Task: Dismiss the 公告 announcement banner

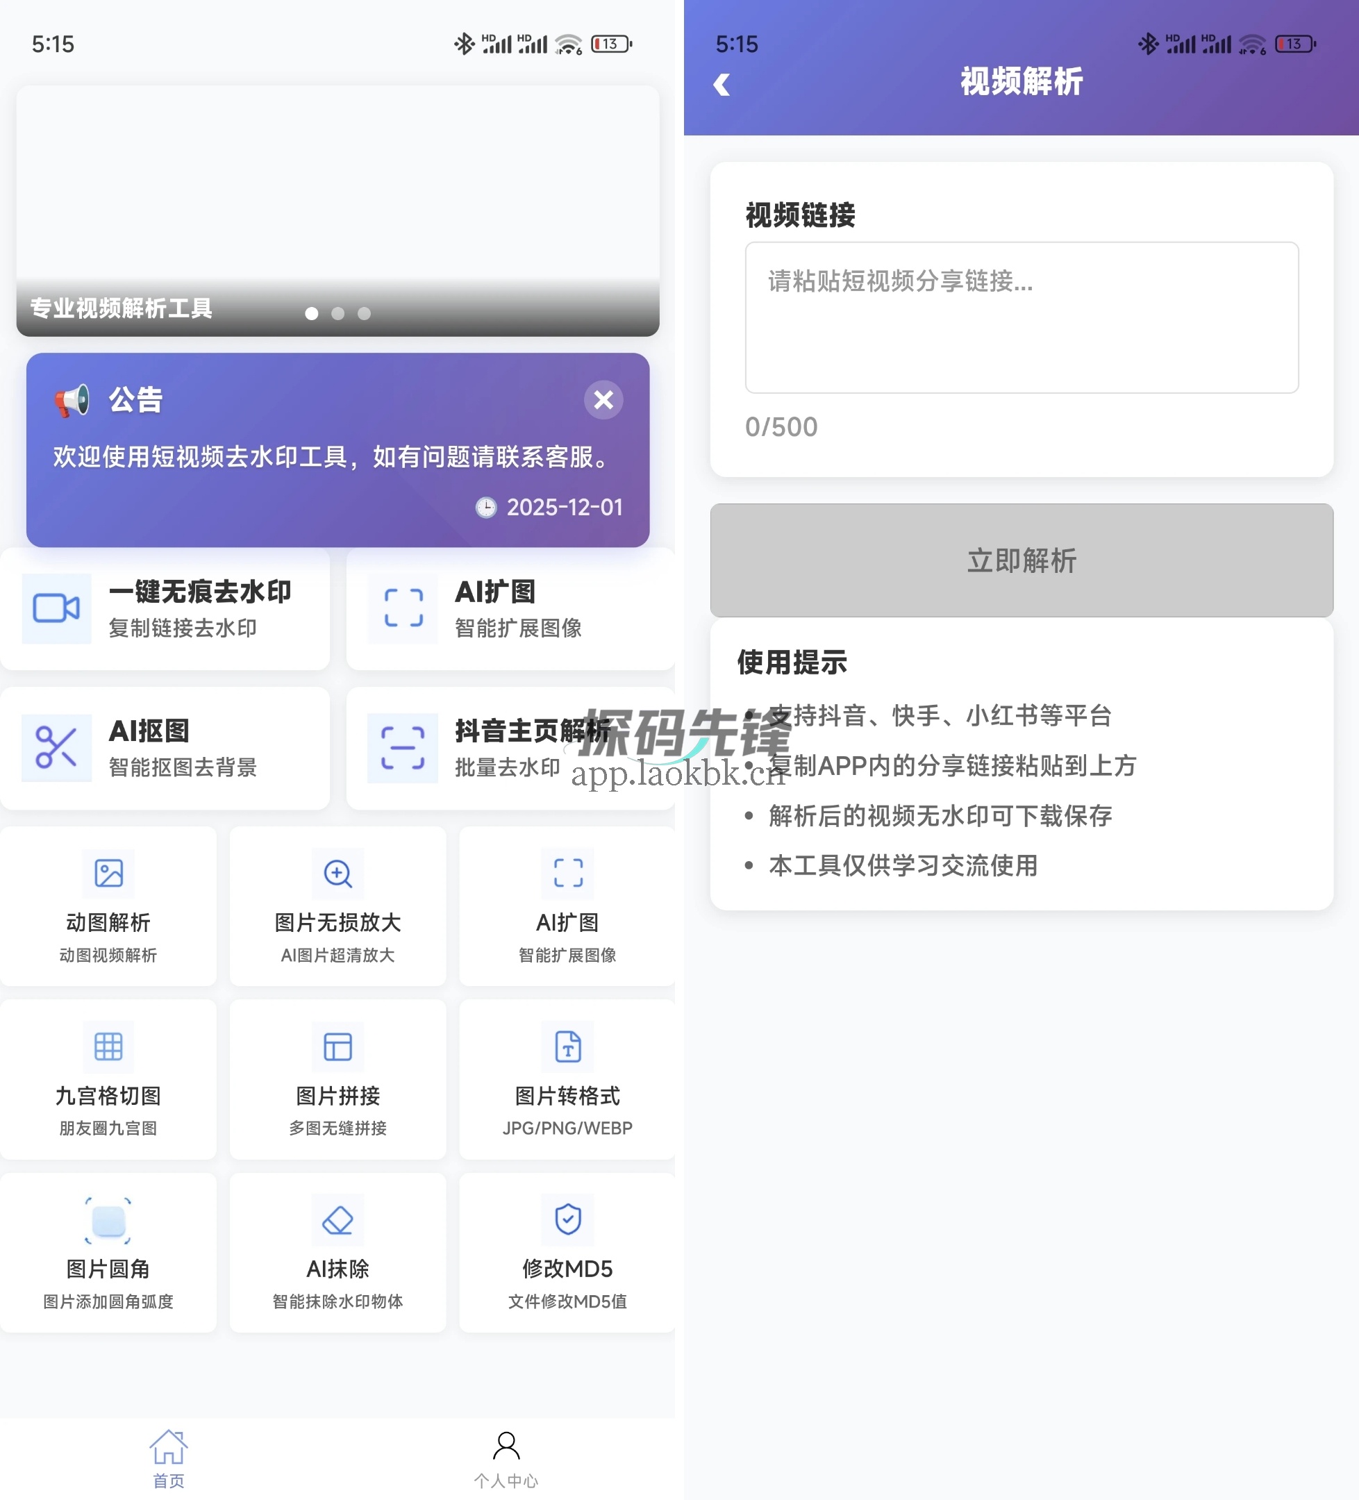Action: coord(603,400)
